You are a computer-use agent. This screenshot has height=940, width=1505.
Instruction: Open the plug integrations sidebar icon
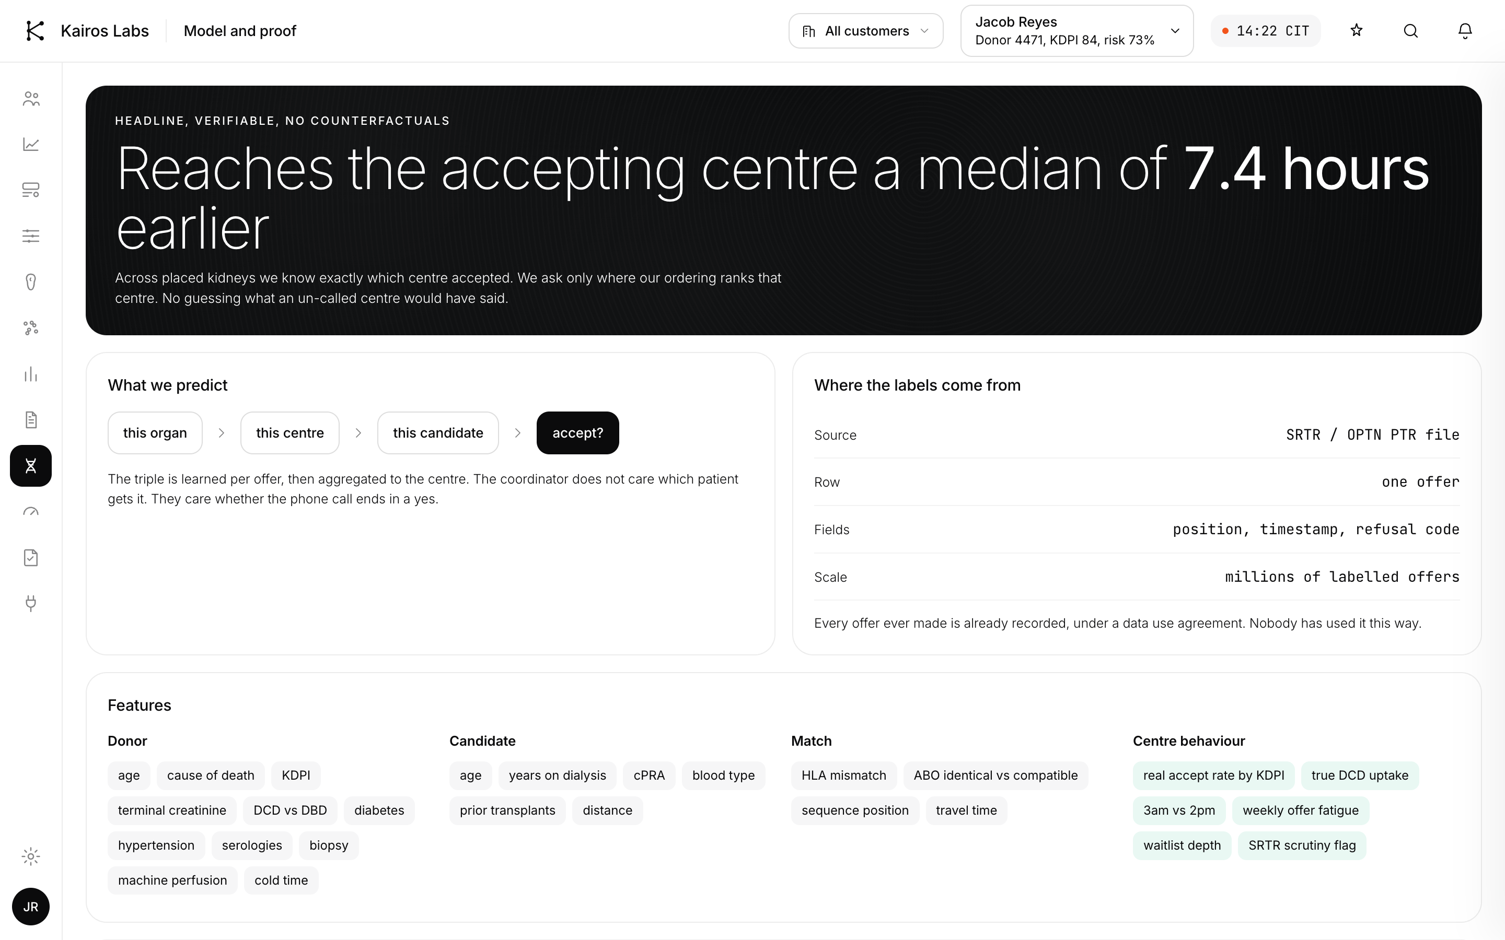[x=30, y=603]
